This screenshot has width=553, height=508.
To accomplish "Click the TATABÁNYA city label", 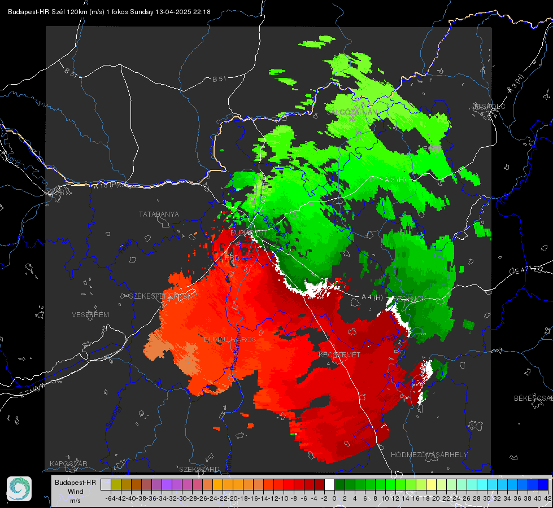I will 159,214.
